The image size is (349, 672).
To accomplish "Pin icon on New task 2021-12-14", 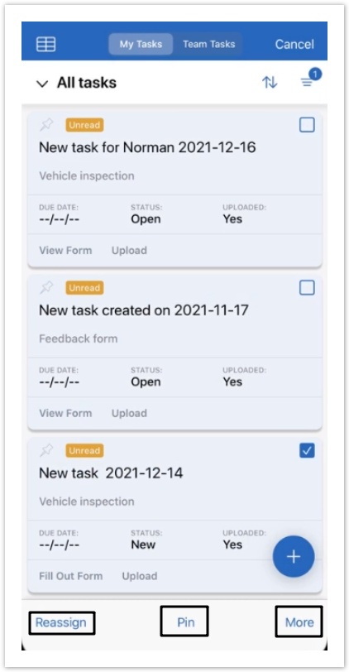I will (46, 450).
